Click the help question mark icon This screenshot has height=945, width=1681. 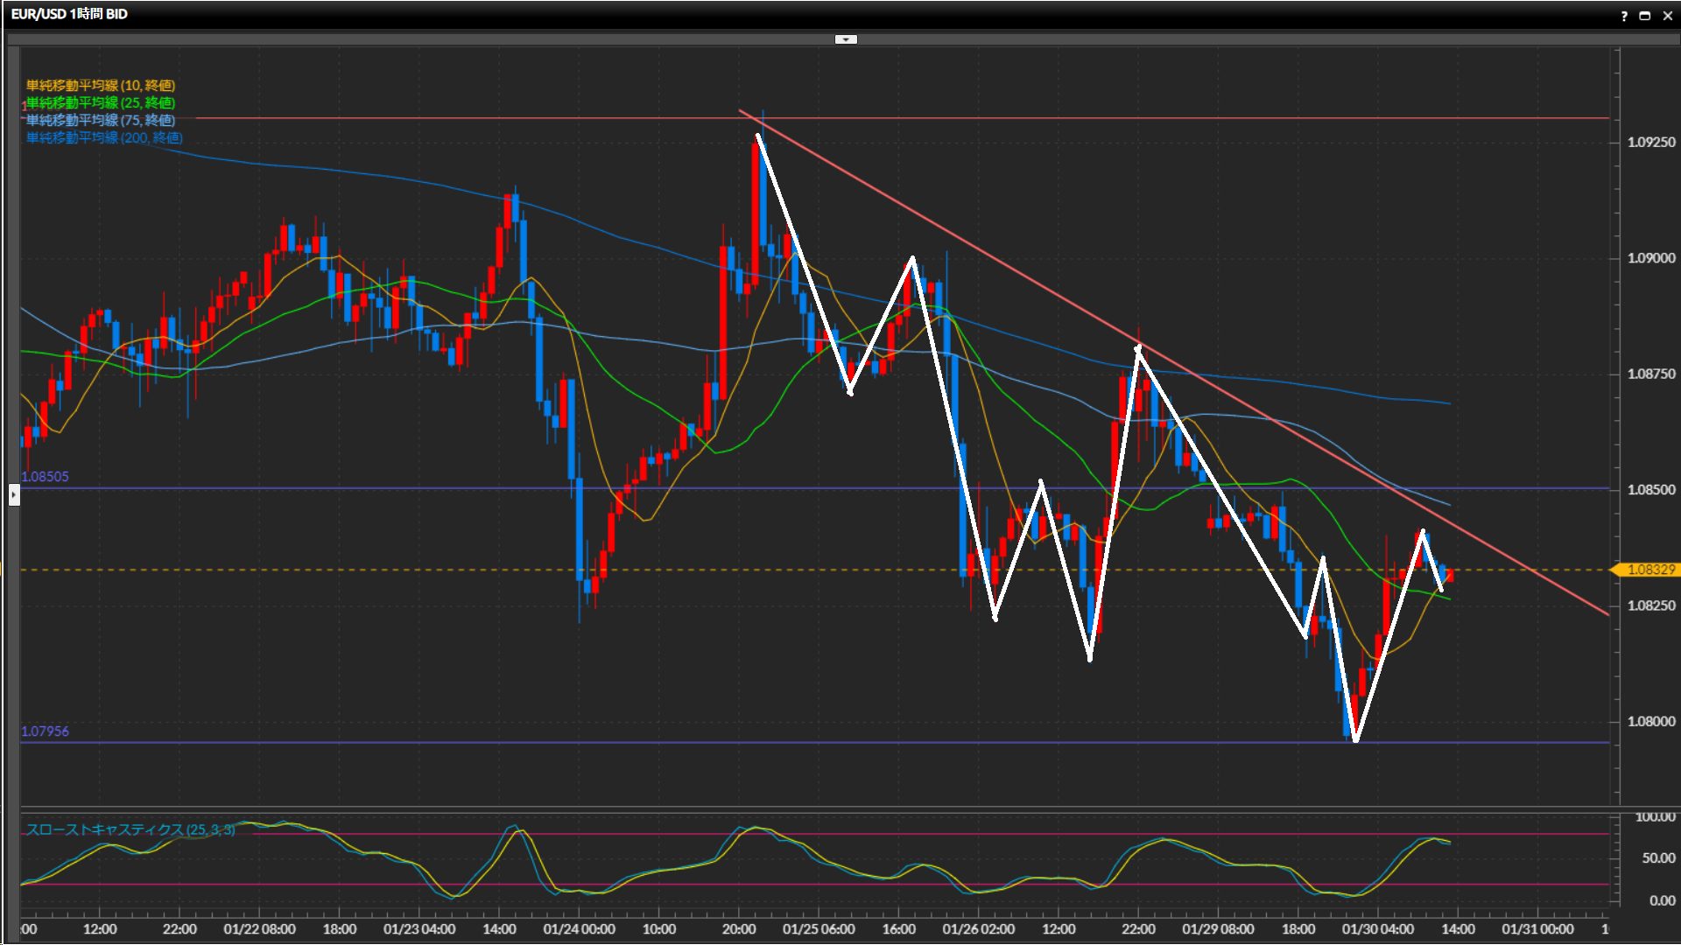1624,16
